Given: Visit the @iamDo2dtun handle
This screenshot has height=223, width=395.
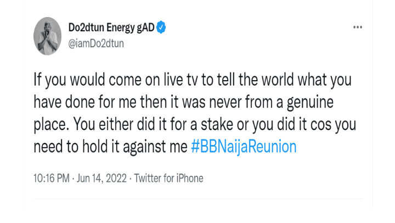Looking at the screenshot, I should point(96,43).
